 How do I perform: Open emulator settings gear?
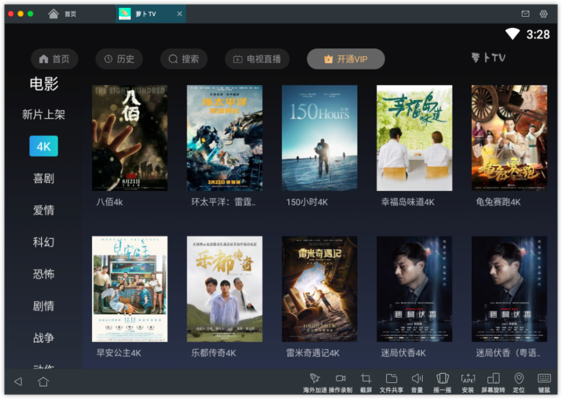tap(543, 13)
